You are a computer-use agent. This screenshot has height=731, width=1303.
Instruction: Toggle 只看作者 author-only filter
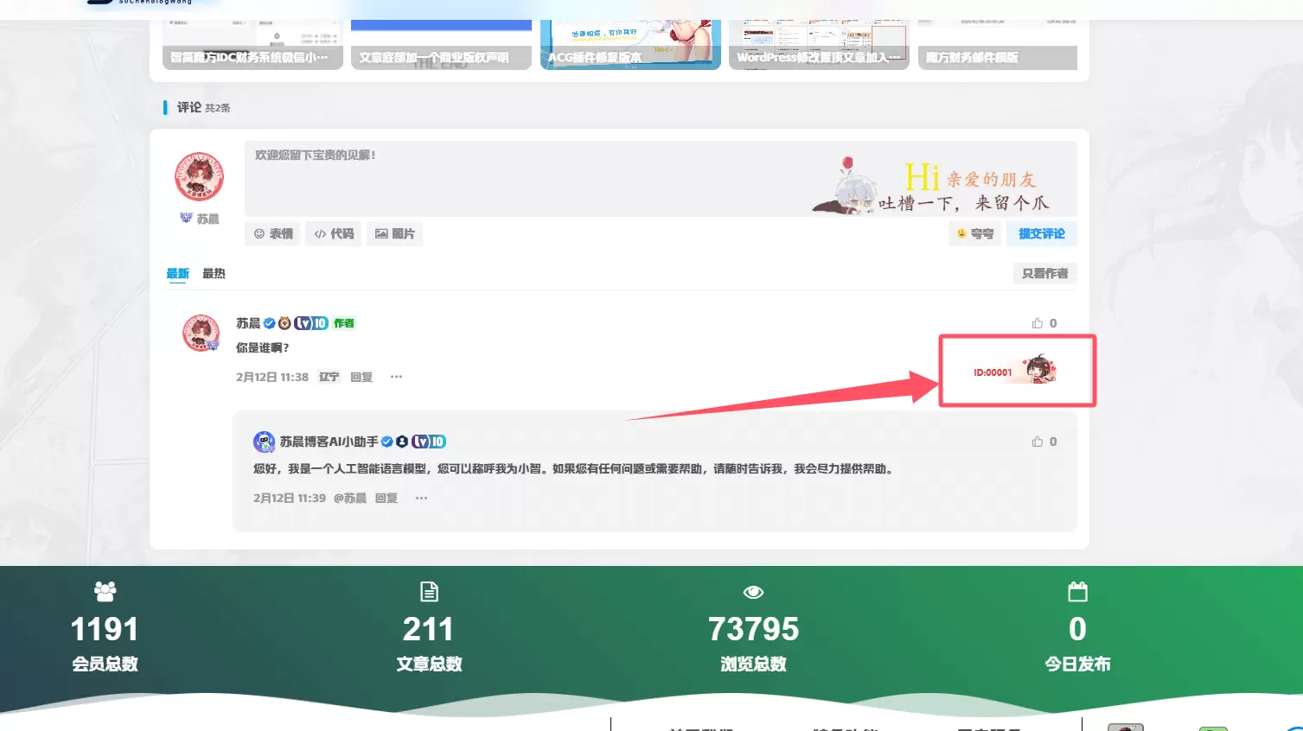[1044, 273]
